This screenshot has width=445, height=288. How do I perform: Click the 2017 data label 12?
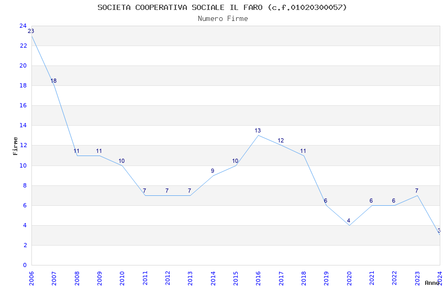pyautogui.click(x=281, y=140)
